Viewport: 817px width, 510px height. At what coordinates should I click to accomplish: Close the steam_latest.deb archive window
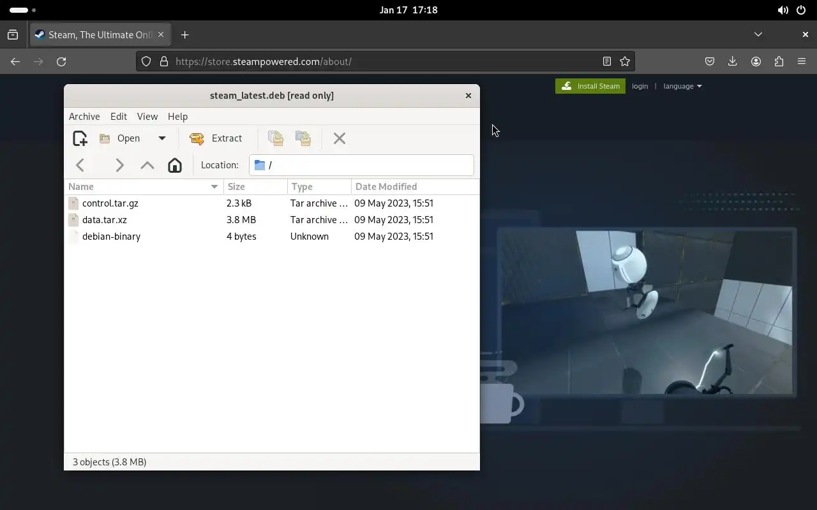pyautogui.click(x=468, y=96)
